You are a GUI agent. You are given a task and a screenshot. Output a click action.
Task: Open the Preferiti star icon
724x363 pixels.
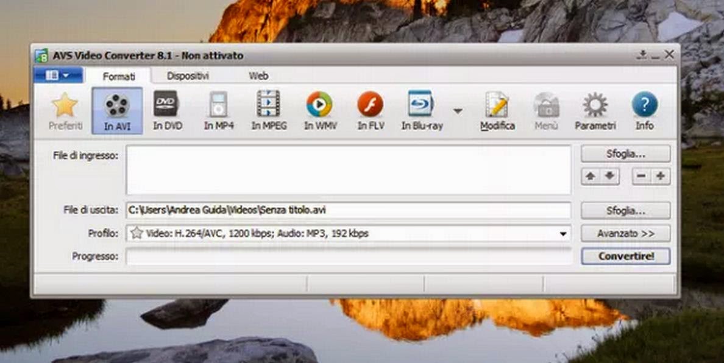(x=65, y=111)
